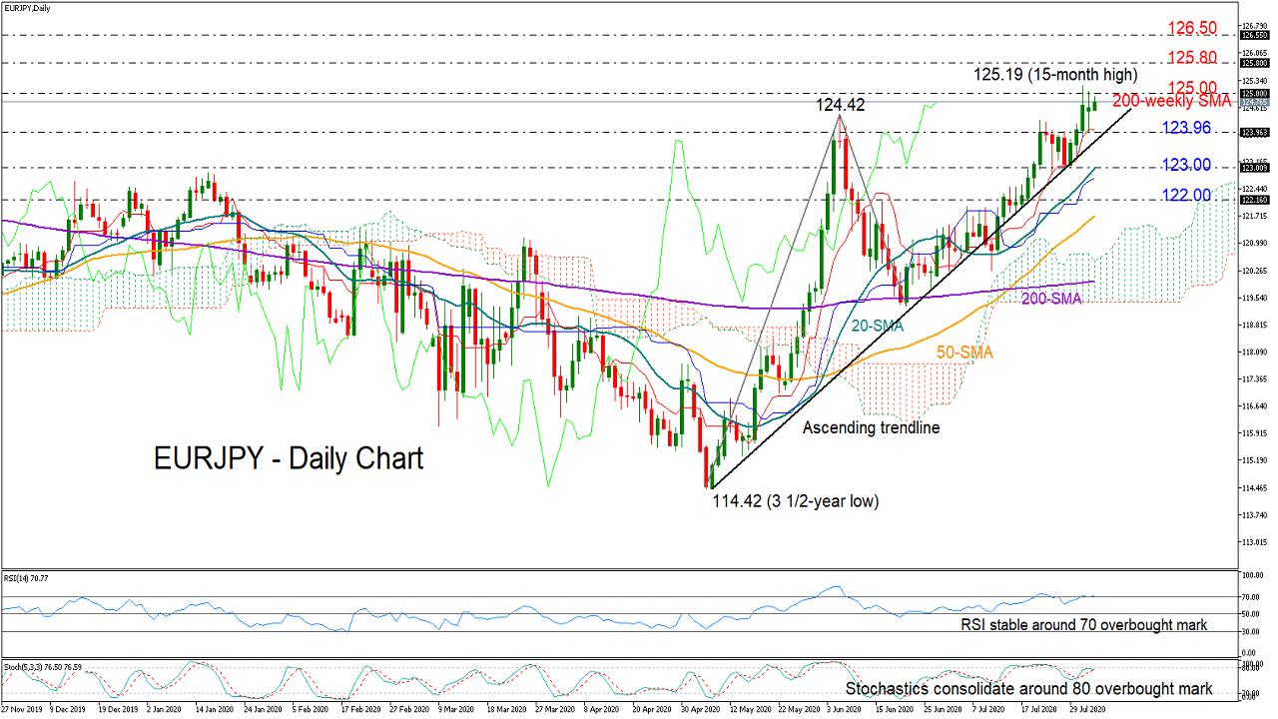Click the Stochastics consolidate around 80 note
Screen dimensions: 1278x719
pyautogui.click(x=1029, y=689)
